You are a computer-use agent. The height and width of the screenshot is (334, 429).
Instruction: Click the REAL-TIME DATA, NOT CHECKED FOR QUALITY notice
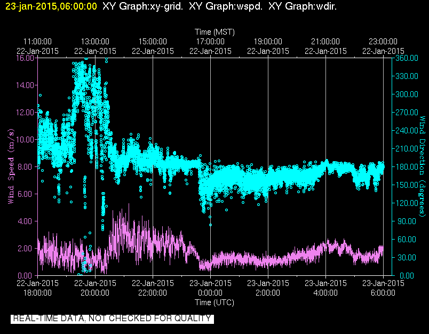coord(112,319)
